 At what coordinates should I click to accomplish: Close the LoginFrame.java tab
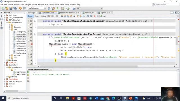pos(56,13)
